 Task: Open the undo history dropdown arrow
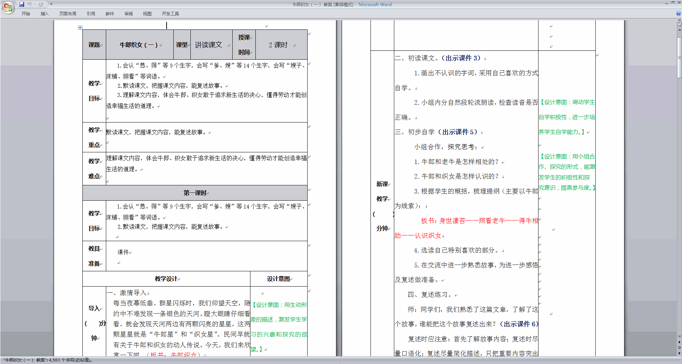coord(34,4)
